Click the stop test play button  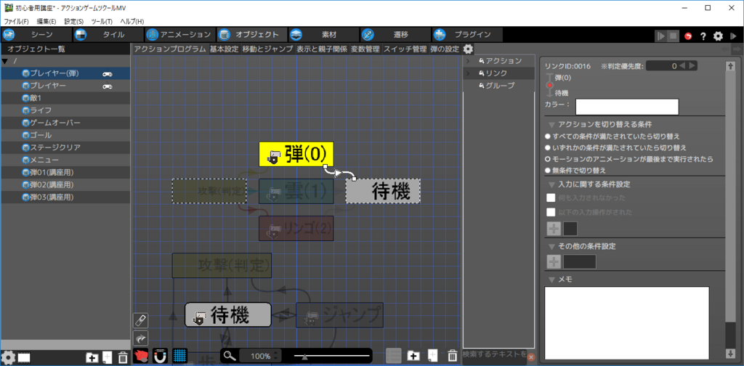674,36
